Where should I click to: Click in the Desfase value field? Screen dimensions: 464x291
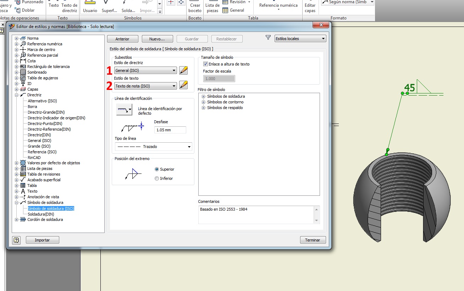click(170, 130)
